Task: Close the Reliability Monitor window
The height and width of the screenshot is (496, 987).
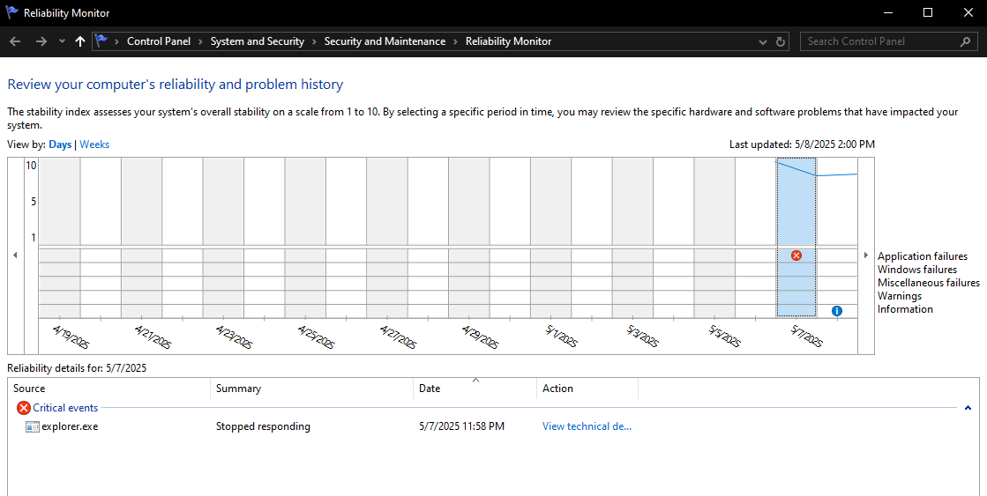Action: pos(968,12)
